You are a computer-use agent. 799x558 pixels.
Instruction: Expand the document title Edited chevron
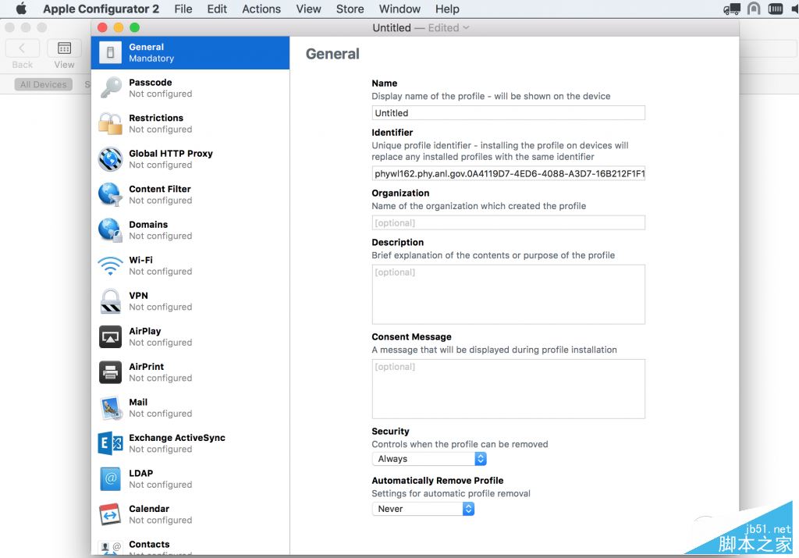[466, 27]
